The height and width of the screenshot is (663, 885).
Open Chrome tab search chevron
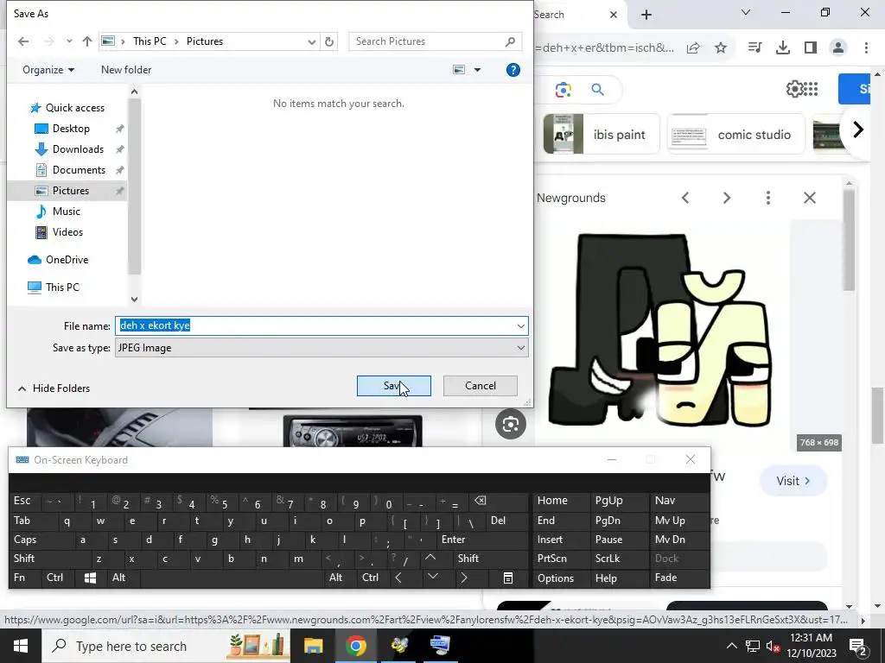click(x=746, y=12)
